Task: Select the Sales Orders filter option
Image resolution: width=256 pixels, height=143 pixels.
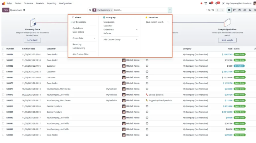Action: coord(78,32)
